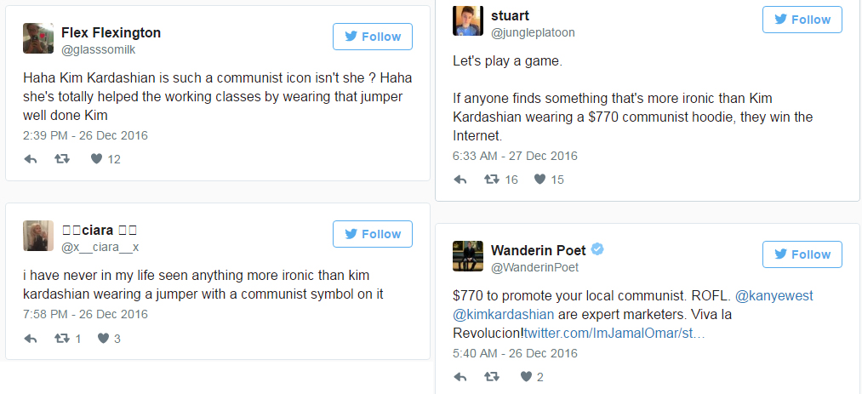This screenshot has width=862, height=394.
Task: Retweet ciara's jumper tweet
Action: pos(61,338)
